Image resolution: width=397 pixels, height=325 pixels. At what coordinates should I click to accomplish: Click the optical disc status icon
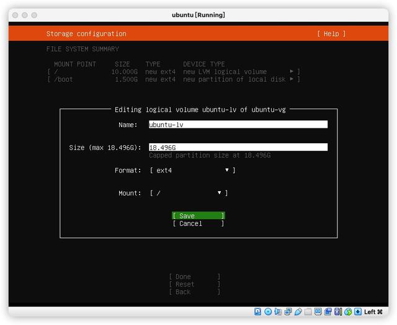tap(268, 311)
